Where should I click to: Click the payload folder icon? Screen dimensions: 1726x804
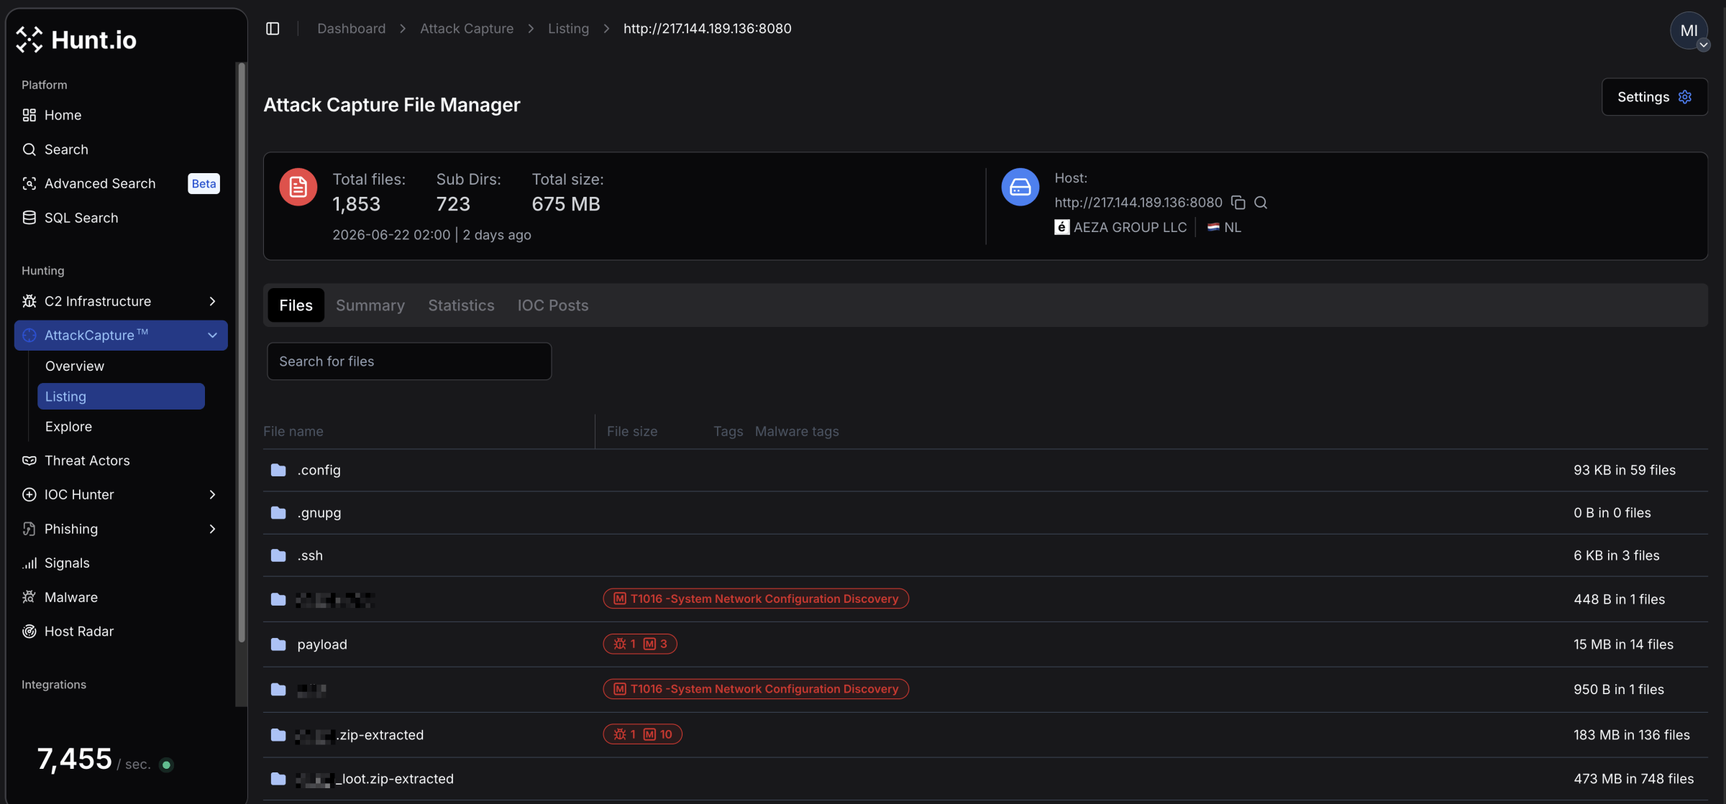coord(278,644)
